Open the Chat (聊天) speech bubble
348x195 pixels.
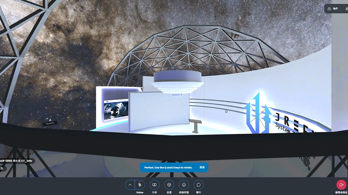pyautogui.click(x=199, y=185)
